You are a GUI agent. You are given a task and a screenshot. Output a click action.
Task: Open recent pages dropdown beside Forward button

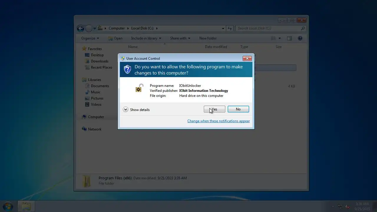tap(95, 29)
